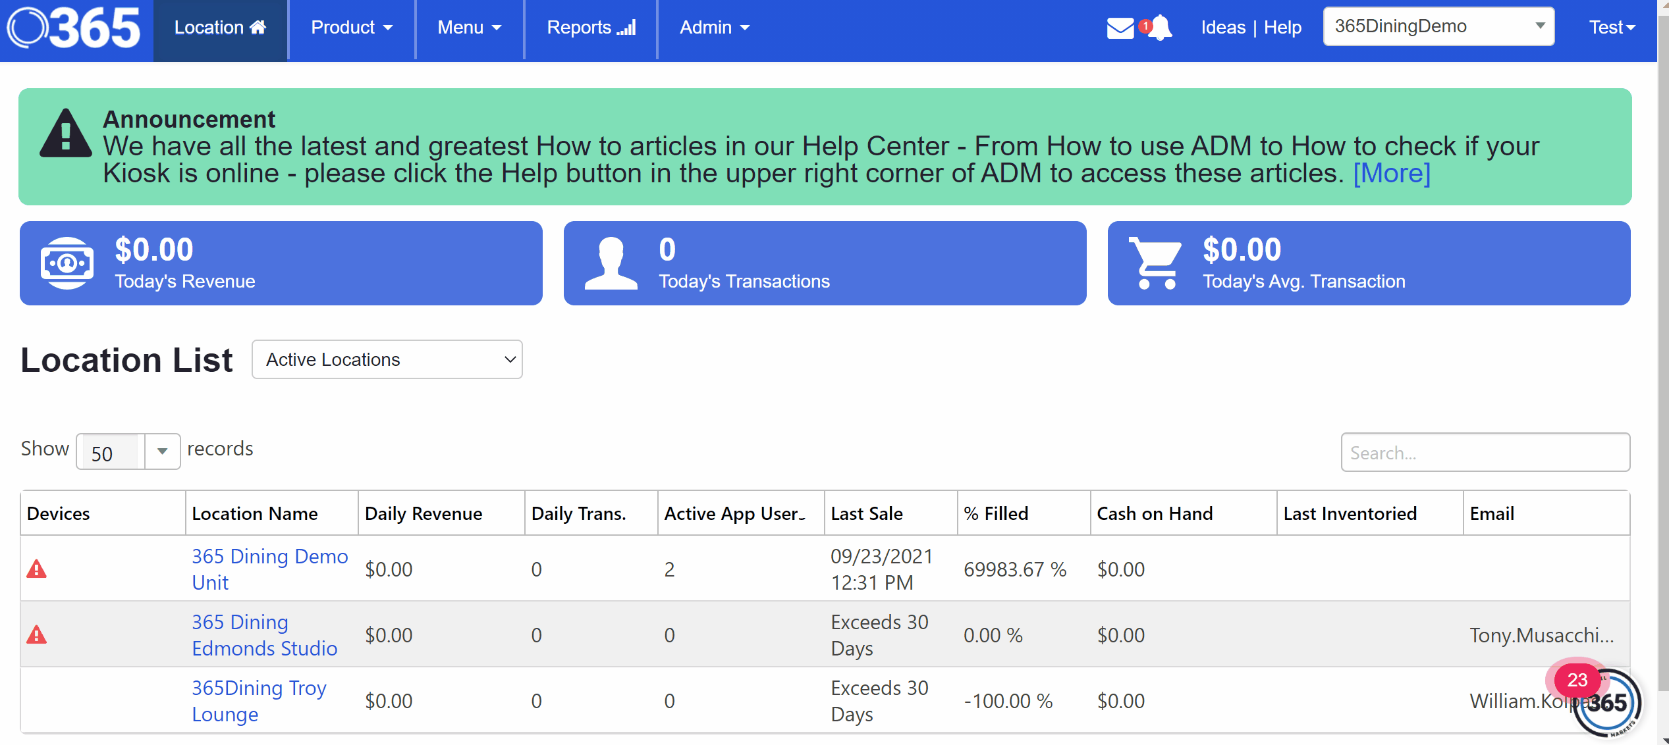
Task: Click the notification bell icon
Action: click(x=1161, y=28)
